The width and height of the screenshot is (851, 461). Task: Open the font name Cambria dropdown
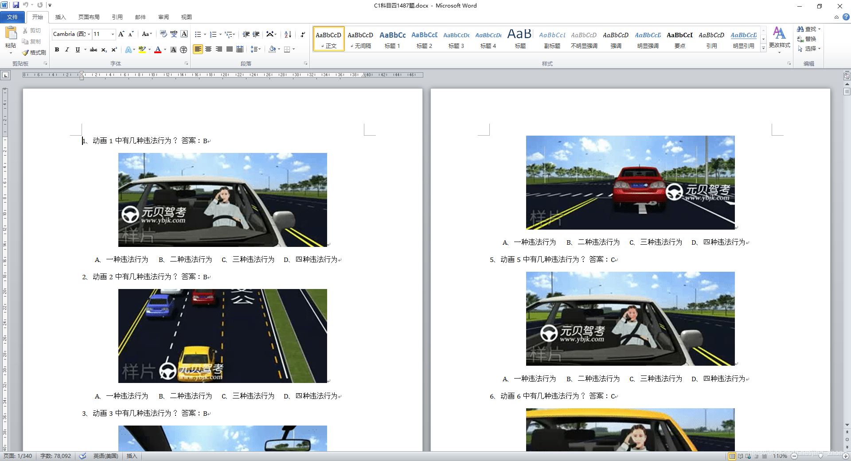[x=89, y=34]
